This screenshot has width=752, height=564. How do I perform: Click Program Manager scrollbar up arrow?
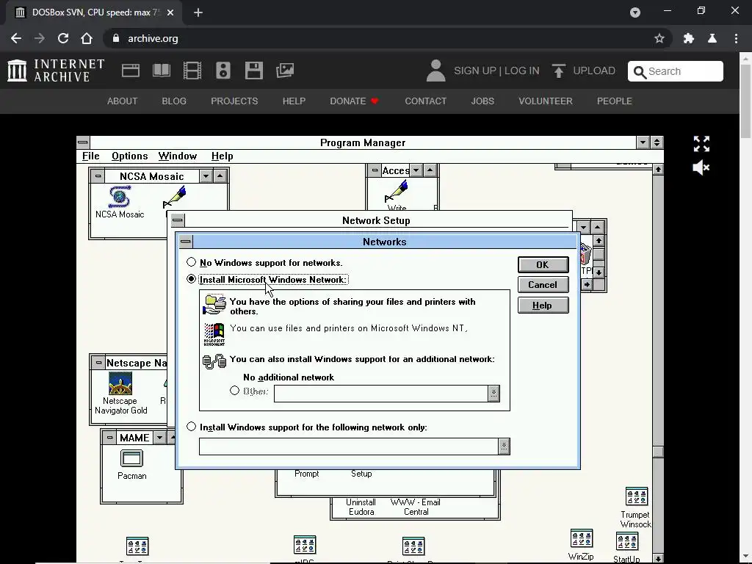(659, 170)
